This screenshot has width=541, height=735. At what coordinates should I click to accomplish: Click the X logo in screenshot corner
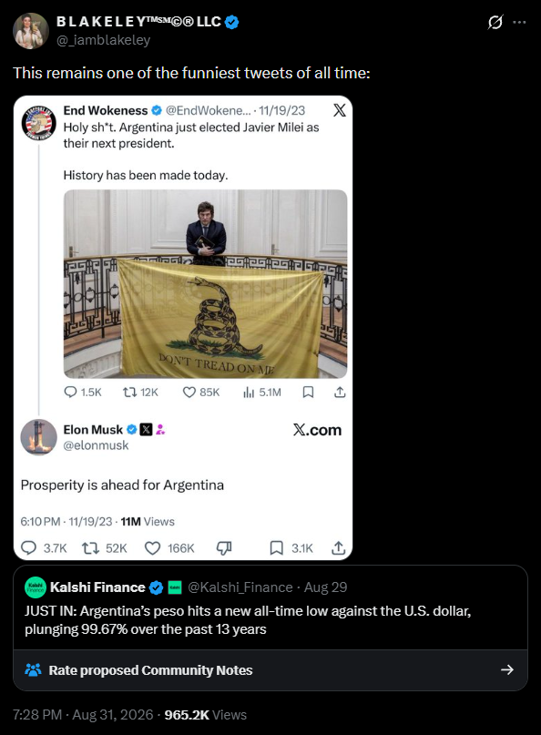click(340, 110)
